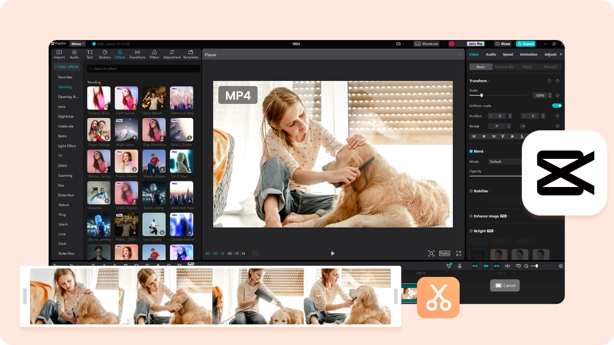
Task: Click the Cancel button in timeline
Action: click(505, 285)
